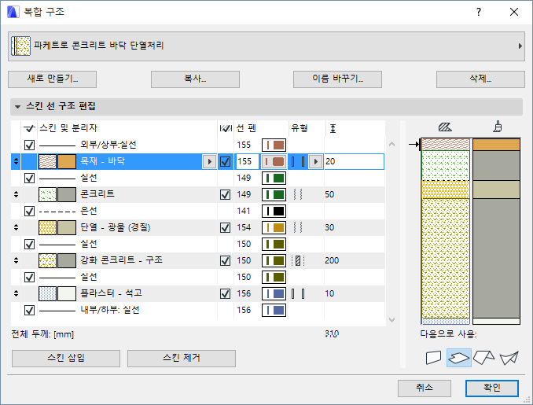Toggle end-line checkbox for 강화 콘크리트 - 구조
533x405 pixels.
pyautogui.click(x=225, y=261)
